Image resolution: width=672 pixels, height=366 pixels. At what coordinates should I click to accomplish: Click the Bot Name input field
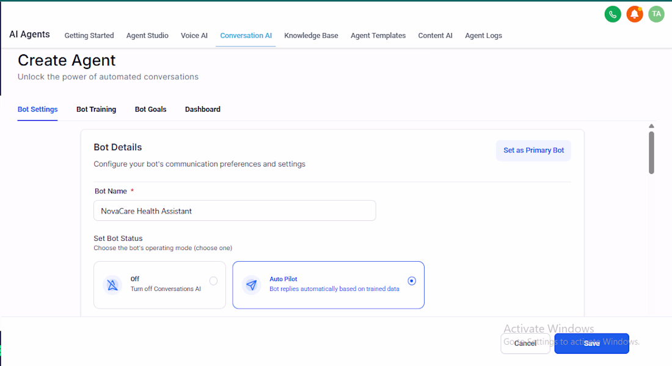pyautogui.click(x=235, y=210)
